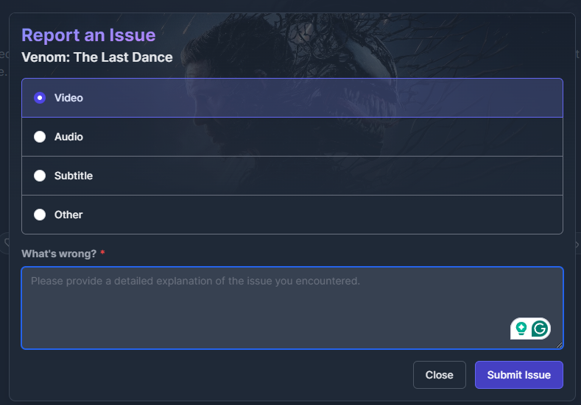Click the Other option label text

pos(68,215)
